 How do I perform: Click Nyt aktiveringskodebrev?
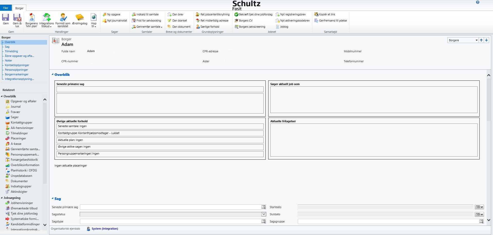point(293,21)
